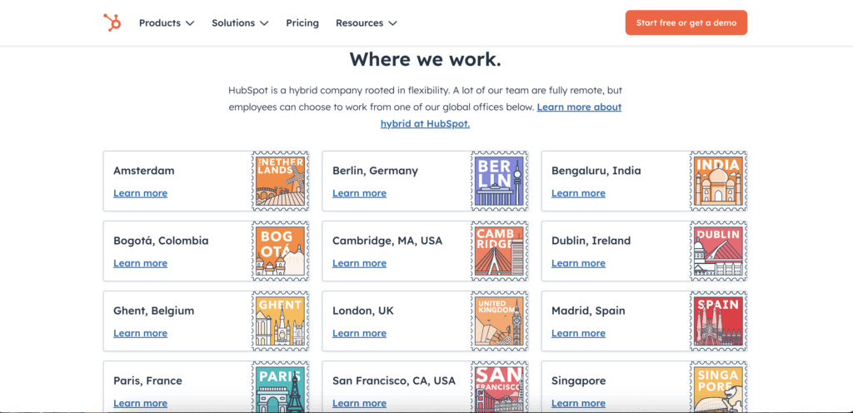Image resolution: width=853 pixels, height=413 pixels.
Task: Open the Netherlands stamp illustration
Action: [280, 181]
